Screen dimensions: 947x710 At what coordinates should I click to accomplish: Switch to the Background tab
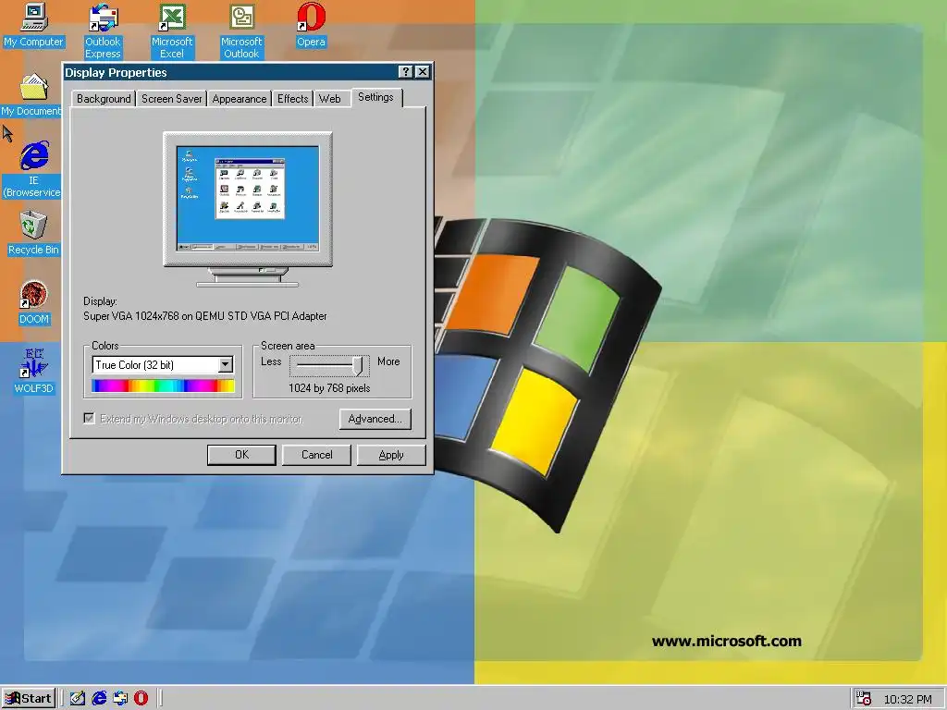pyautogui.click(x=104, y=99)
